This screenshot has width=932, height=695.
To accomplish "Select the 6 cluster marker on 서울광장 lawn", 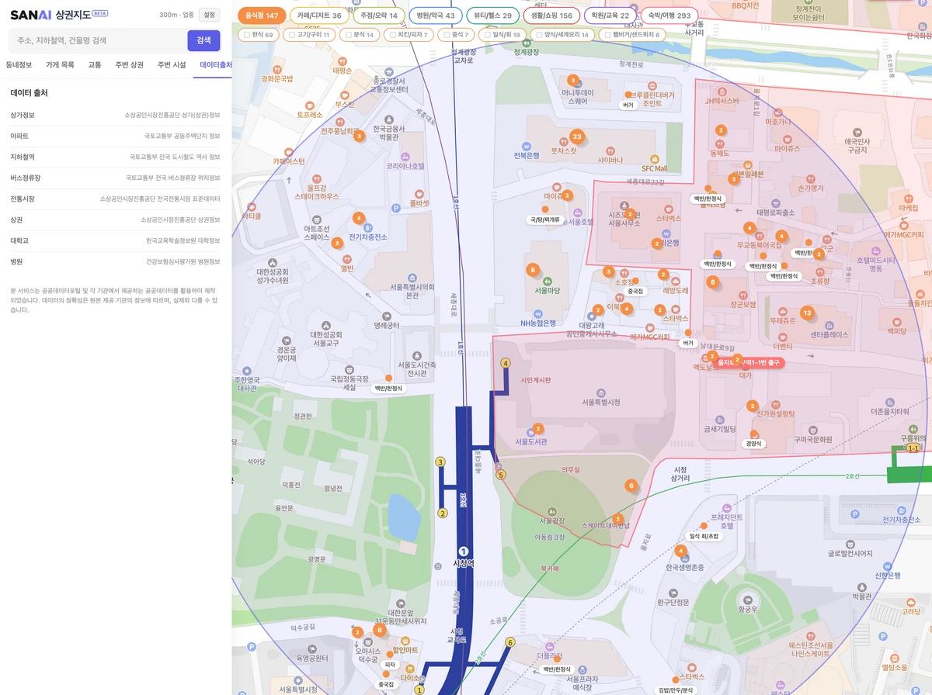I will pos(631,486).
